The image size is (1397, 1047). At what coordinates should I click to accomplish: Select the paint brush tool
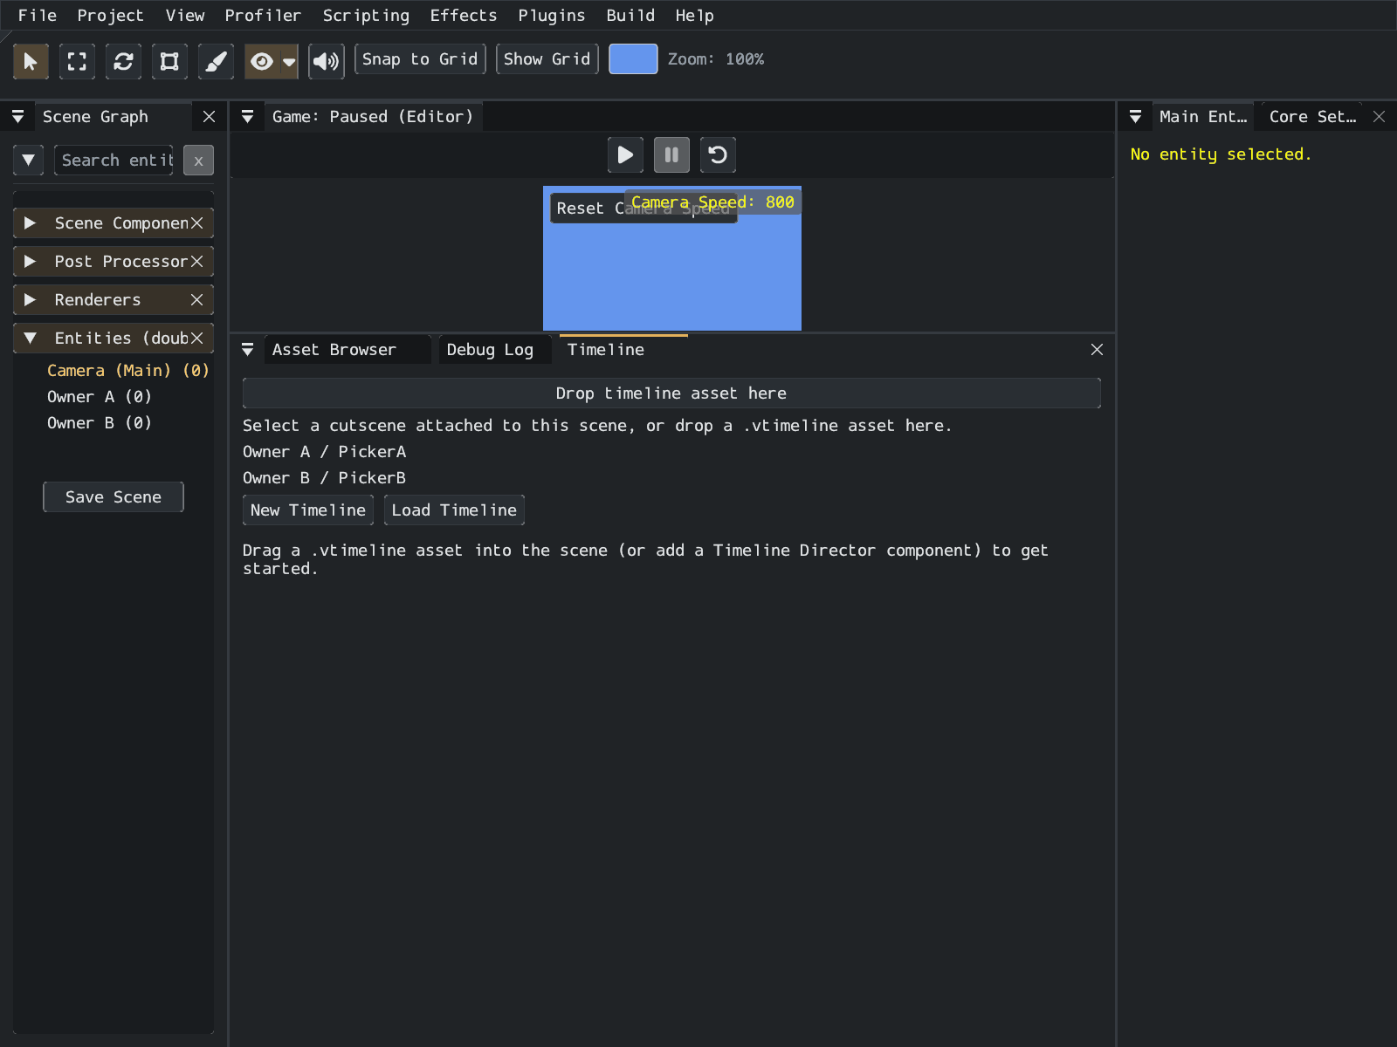tap(216, 61)
